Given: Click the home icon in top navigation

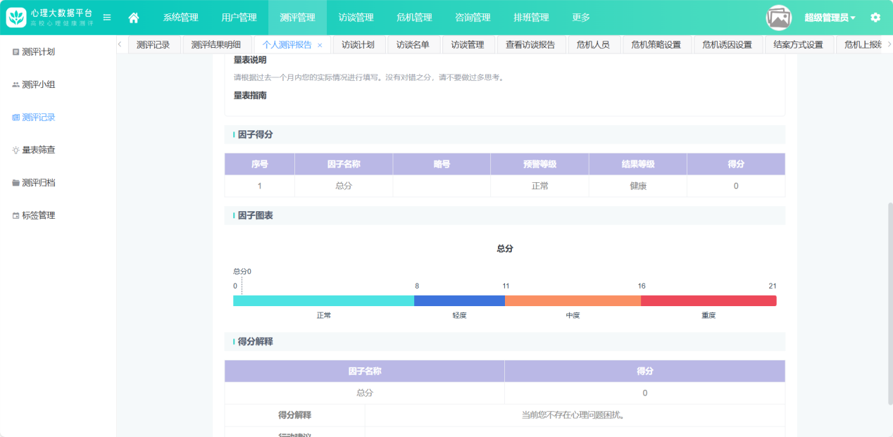Looking at the screenshot, I should pos(133,18).
